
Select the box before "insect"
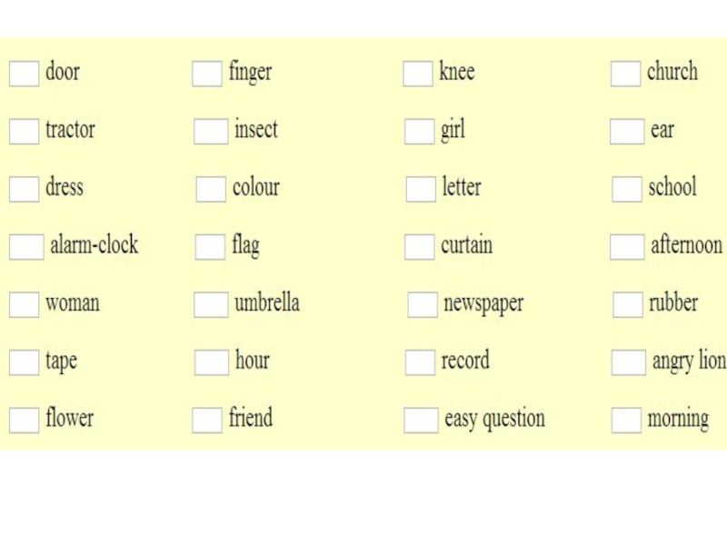pyautogui.click(x=210, y=132)
